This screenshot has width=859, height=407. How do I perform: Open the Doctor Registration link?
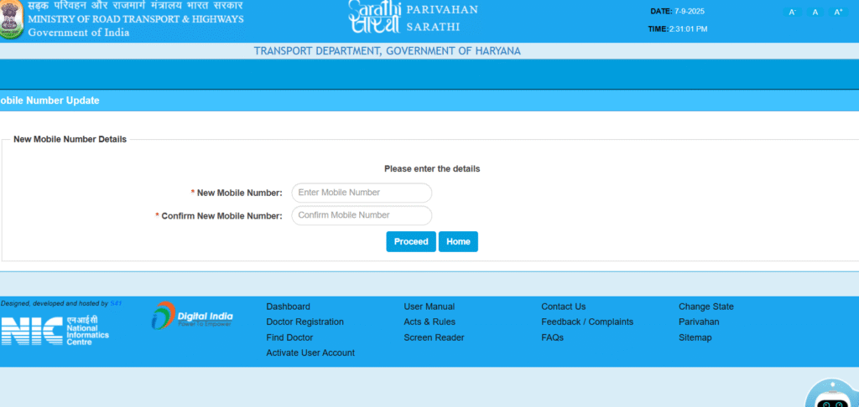click(305, 322)
